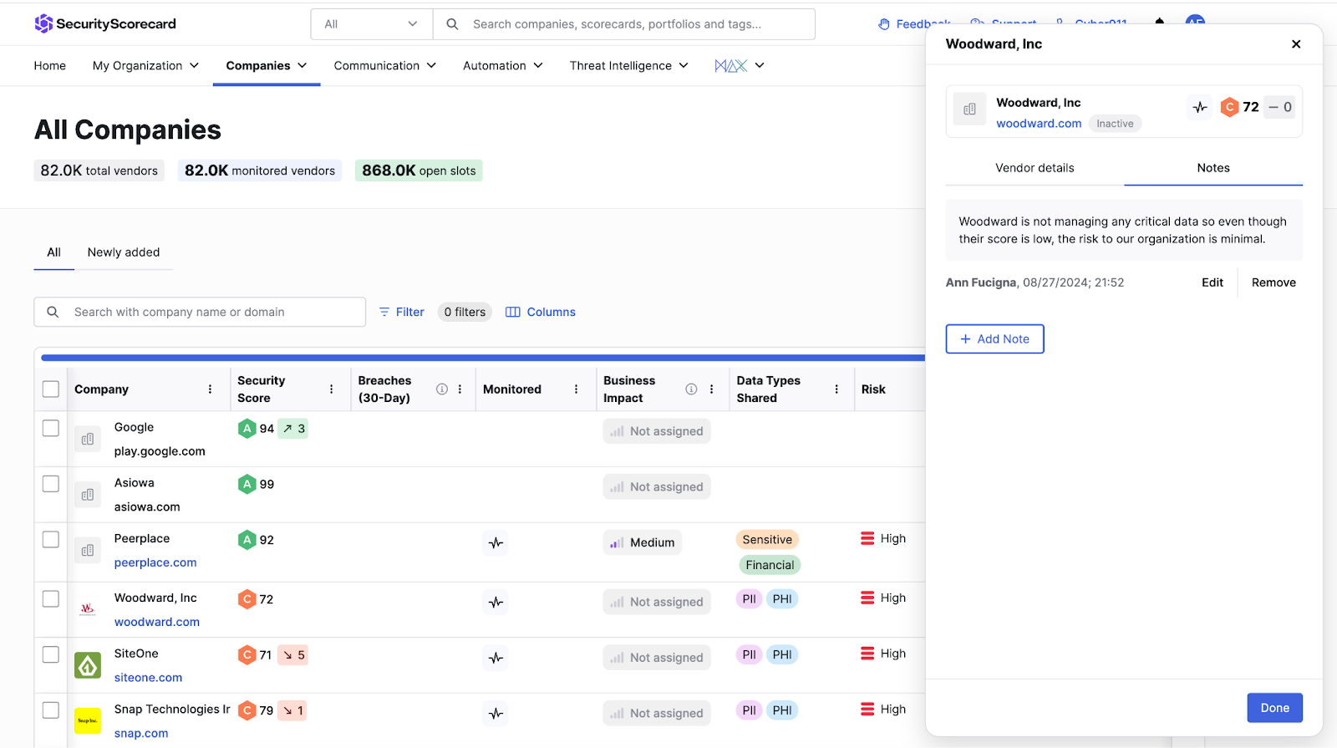Click the magnifier icon in global search
The width and height of the screenshot is (1337, 748).
452,24
